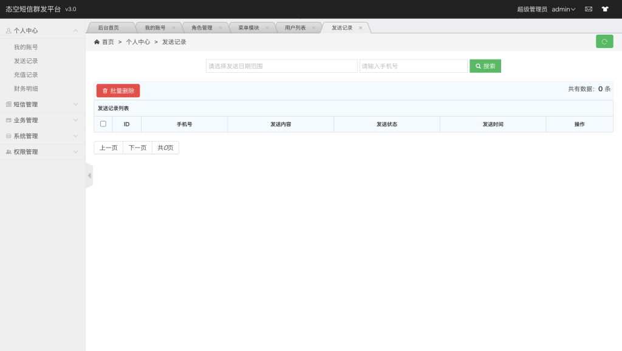Click the envelope message icon in the top bar

click(587, 9)
